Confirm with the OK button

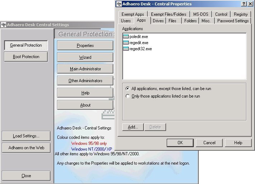[180, 143]
